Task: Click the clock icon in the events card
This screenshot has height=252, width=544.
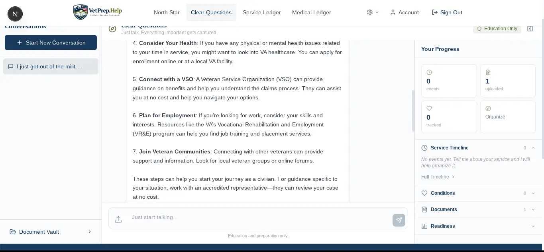Action: pos(429,72)
